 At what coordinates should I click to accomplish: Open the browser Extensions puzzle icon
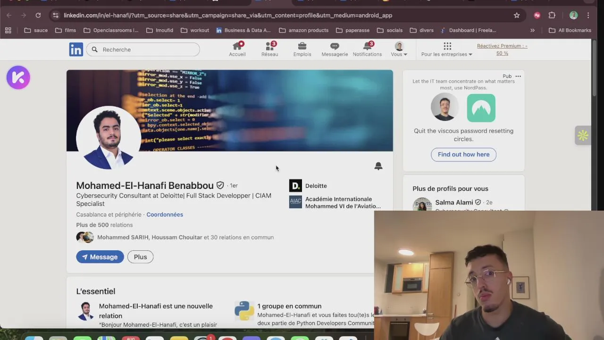pos(552,15)
